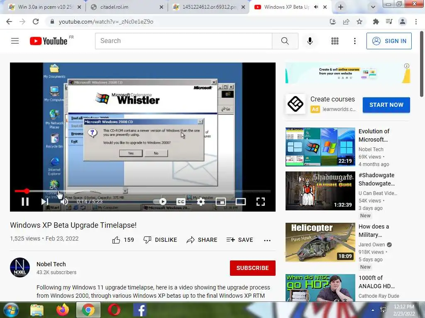Open the Nobel Tech channel name link
The image size is (425, 318).
[x=51, y=264]
